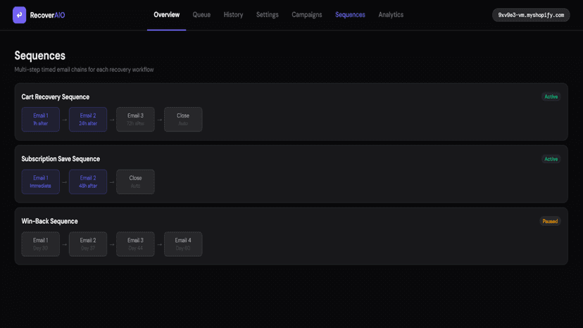Select Cart Recovery Email 1 step
Image resolution: width=583 pixels, height=328 pixels.
41,120
